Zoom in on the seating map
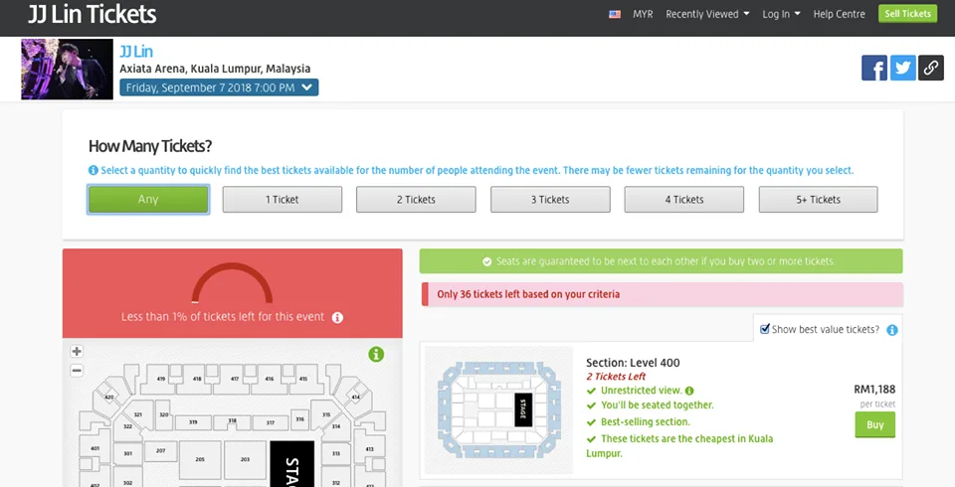Image resolution: width=955 pixels, height=487 pixels. coord(77,352)
